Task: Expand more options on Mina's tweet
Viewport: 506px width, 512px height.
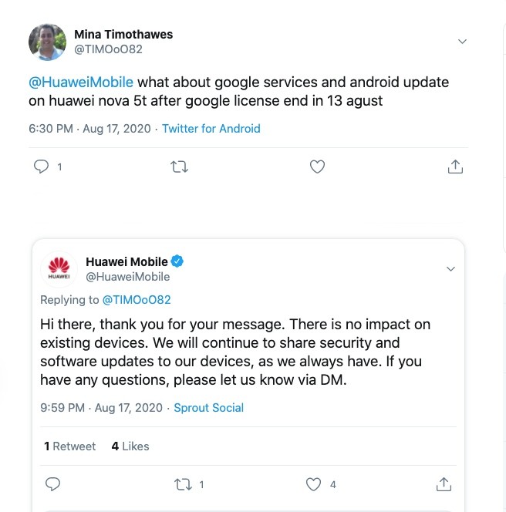Action: [x=462, y=41]
